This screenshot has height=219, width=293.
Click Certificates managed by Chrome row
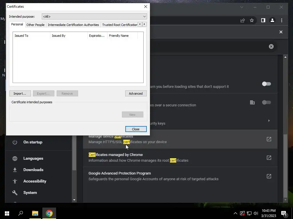tap(180, 157)
